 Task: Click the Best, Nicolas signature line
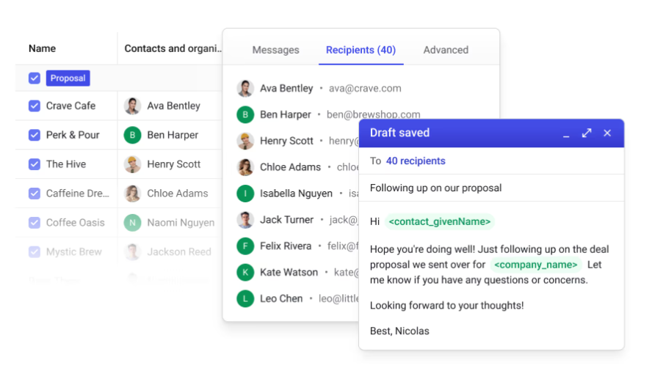click(399, 331)
